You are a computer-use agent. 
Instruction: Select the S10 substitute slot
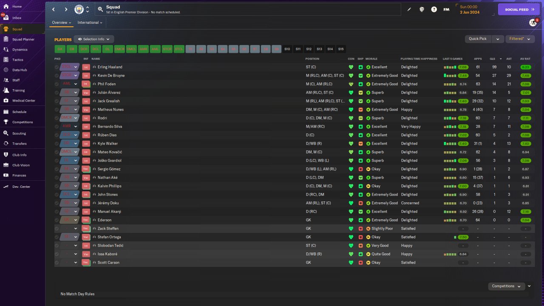(287, 49)
